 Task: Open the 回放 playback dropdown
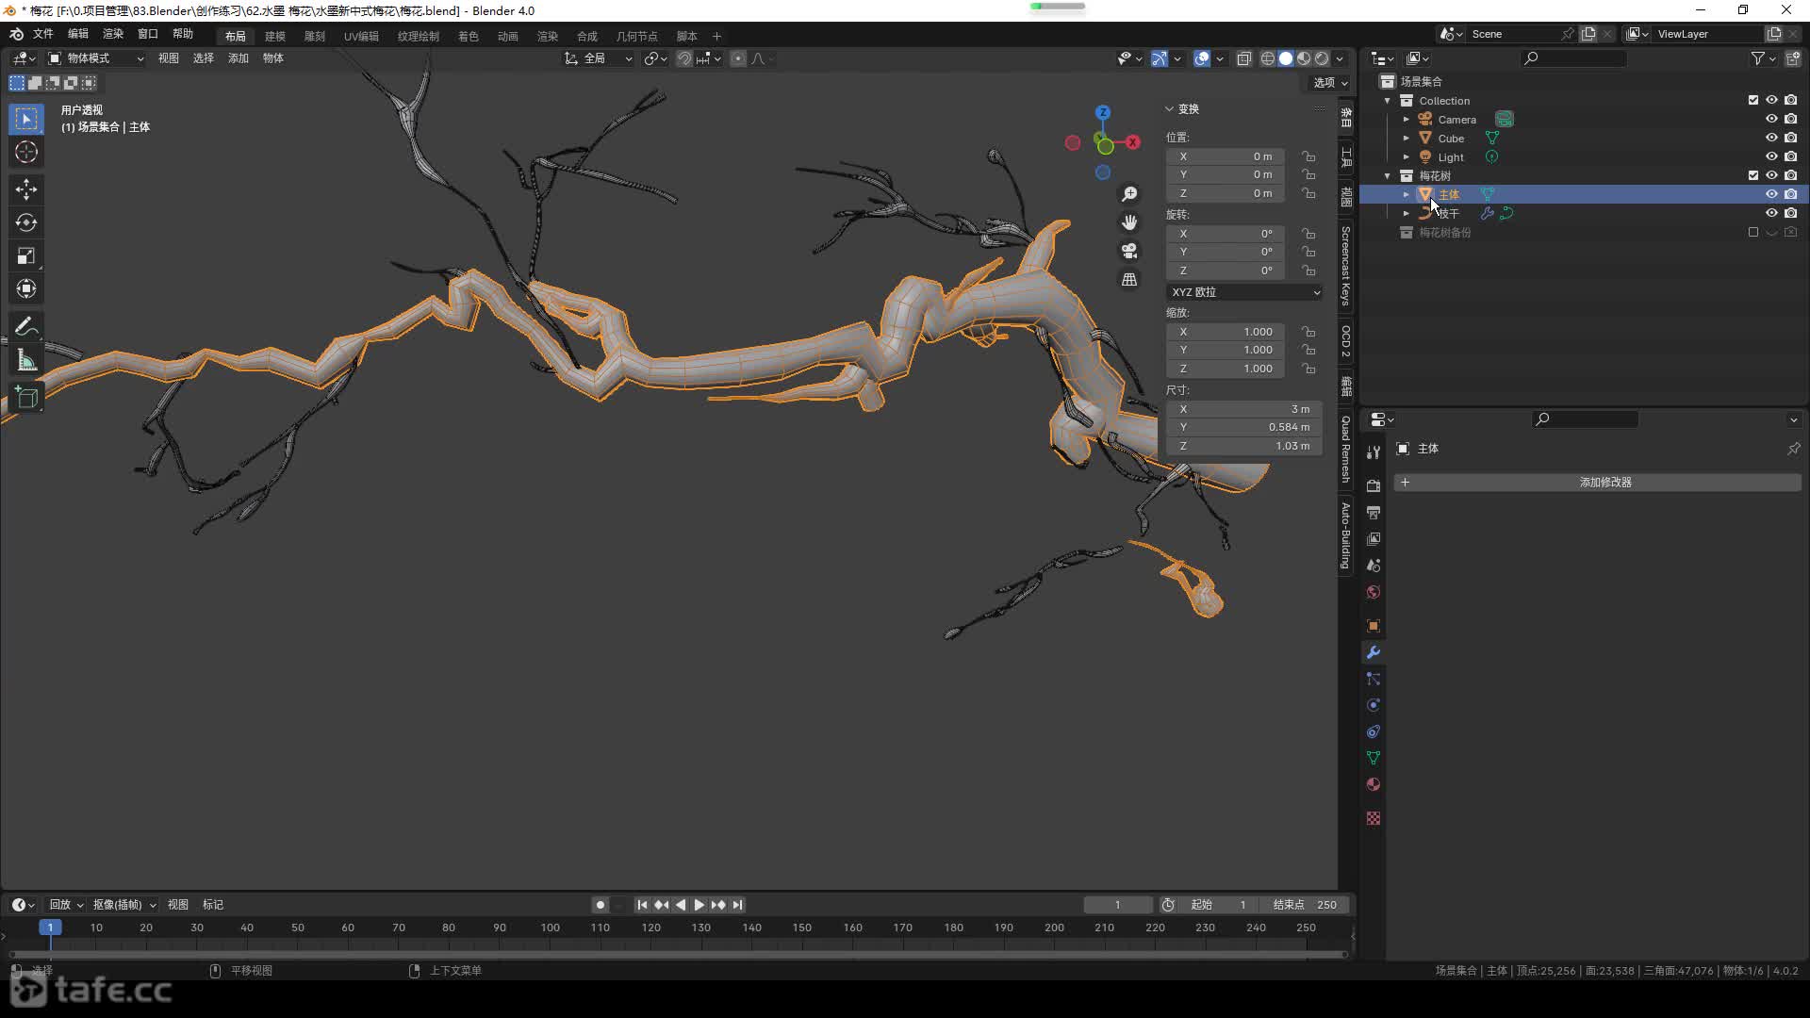[65, 905]
